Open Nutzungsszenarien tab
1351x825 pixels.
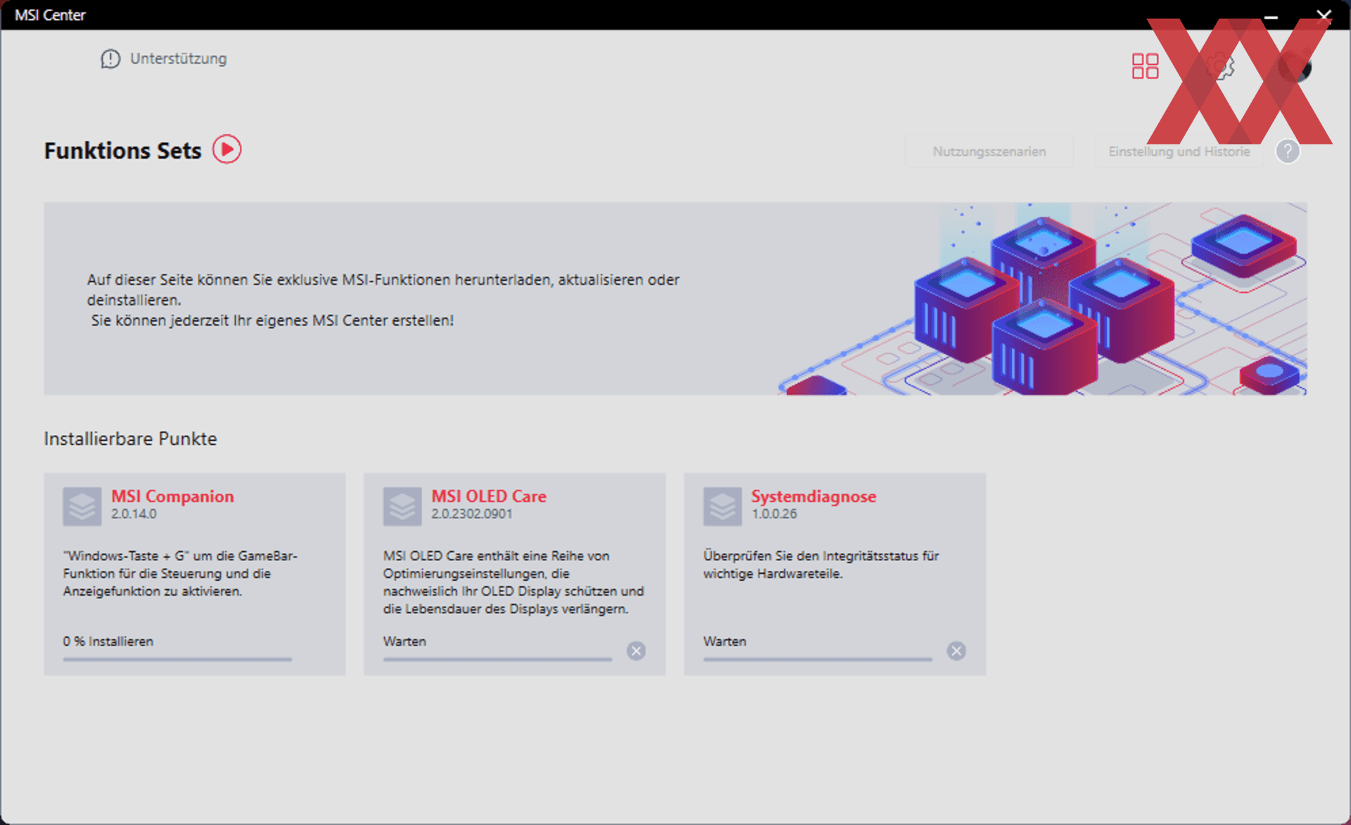(989, 151)
